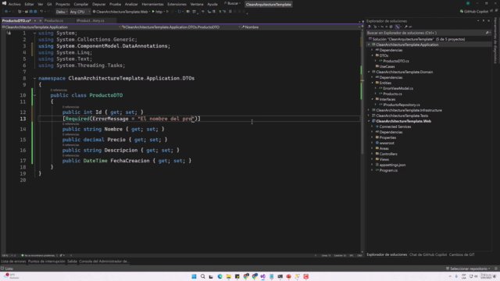500x281 pixels.
Task: Collapse the using directives block at line 1
Action: coord(34,33)
